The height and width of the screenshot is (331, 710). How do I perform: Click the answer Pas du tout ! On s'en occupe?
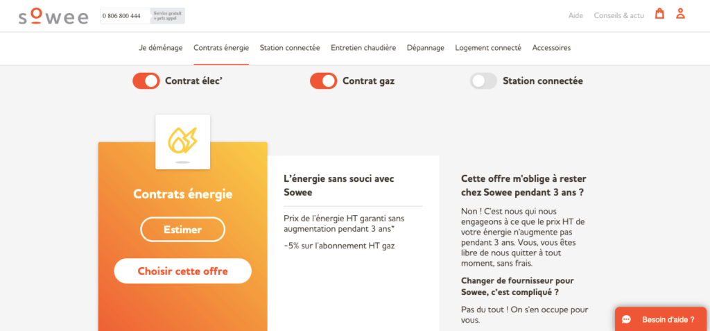(524, 315)
